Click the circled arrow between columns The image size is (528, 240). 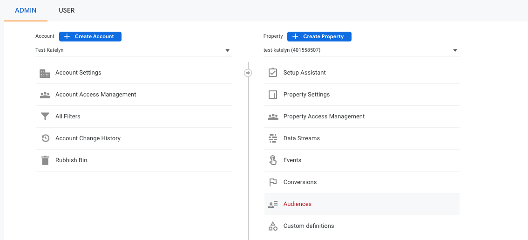[248, 73]
